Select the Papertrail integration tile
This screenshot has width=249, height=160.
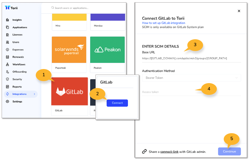69,54
